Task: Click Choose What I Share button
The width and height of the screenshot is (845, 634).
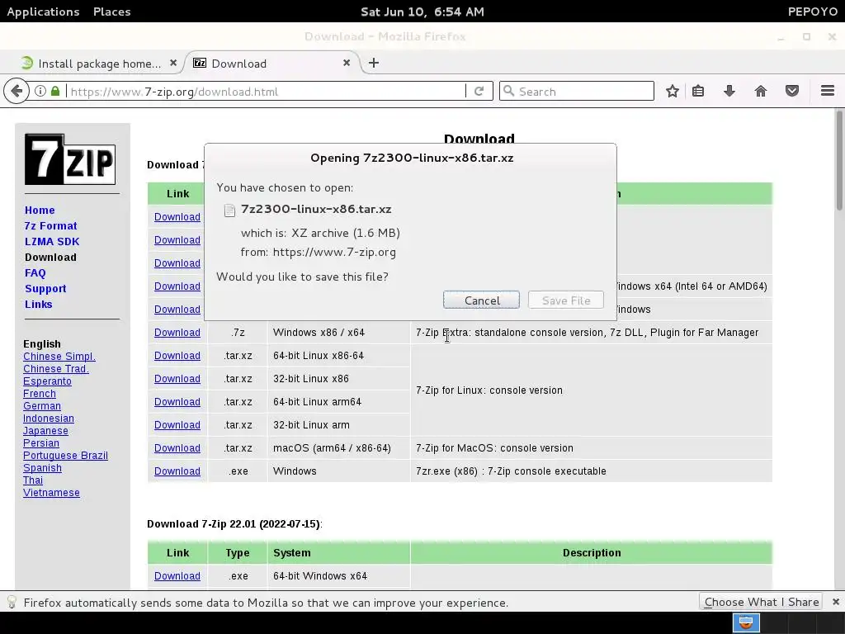Action: [761, 602]
